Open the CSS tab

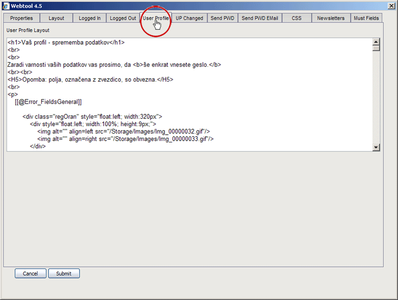296,18
